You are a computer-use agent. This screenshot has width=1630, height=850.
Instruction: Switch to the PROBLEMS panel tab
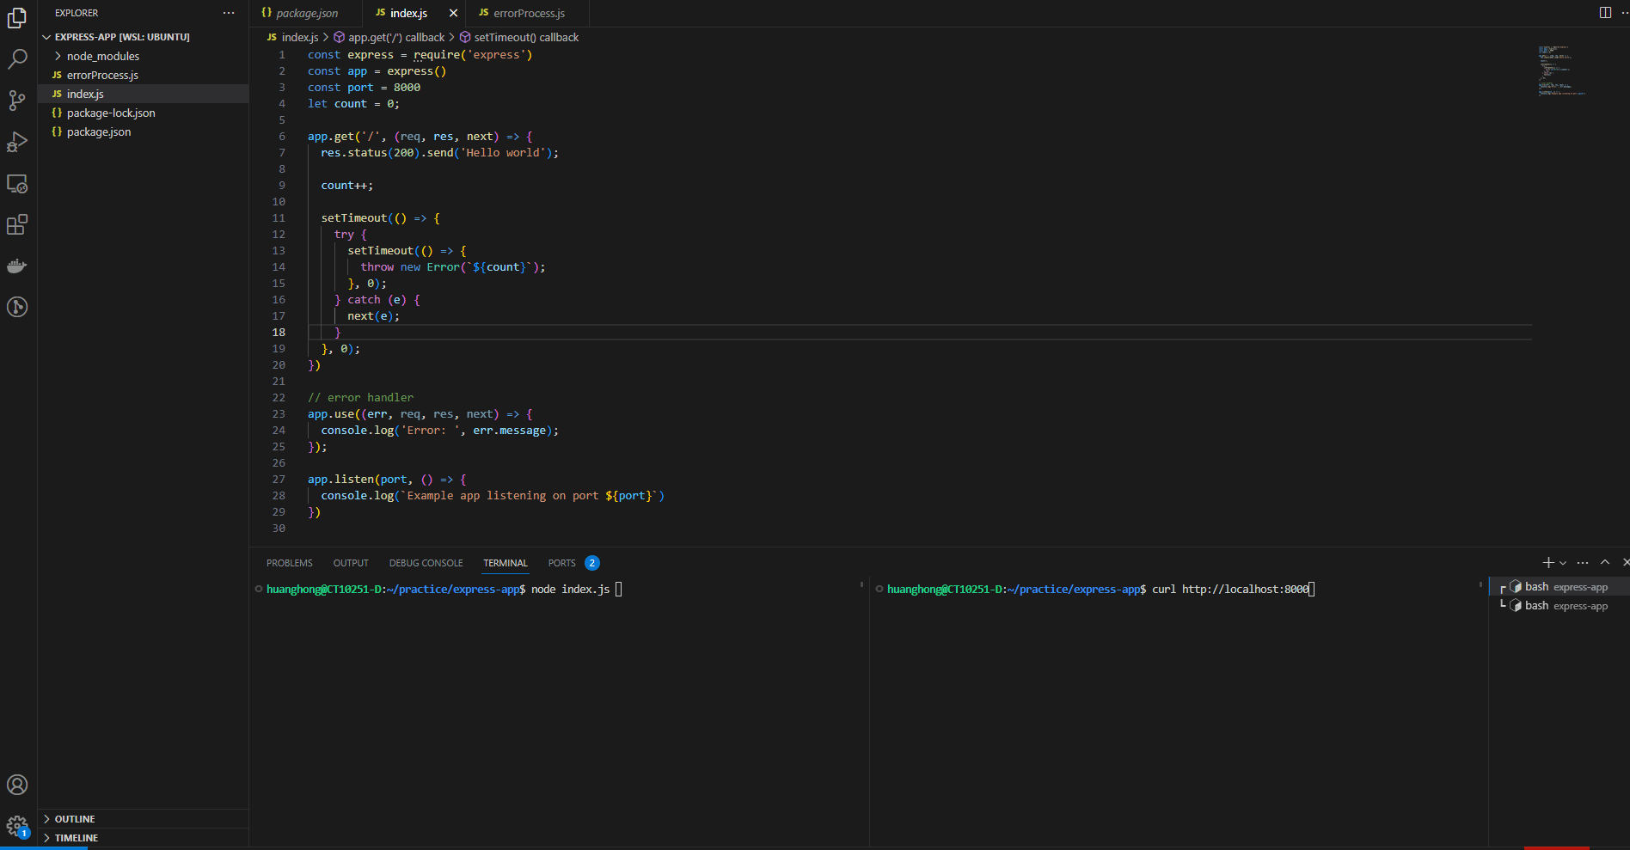pos(289,562)
